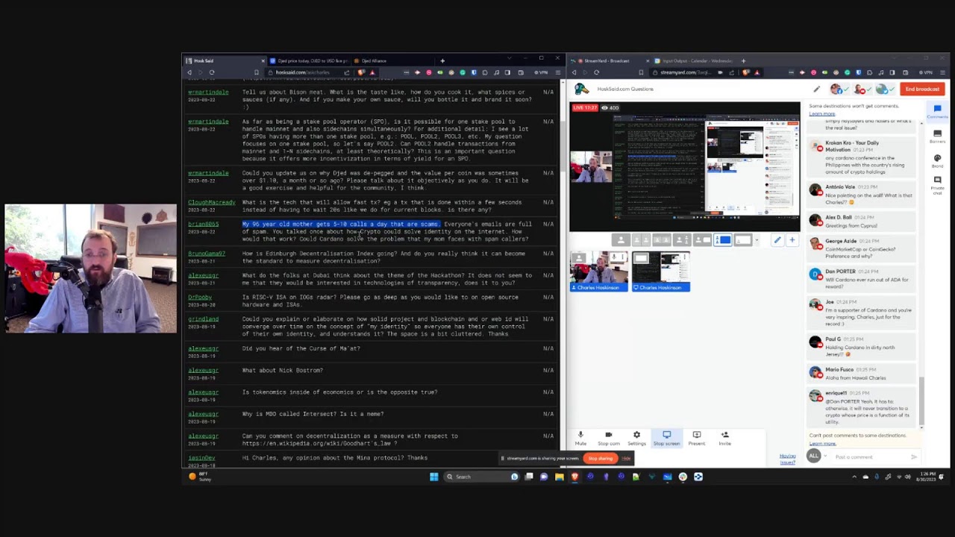Select the fullscreen screen layout
Image resolution: width=955 pixels, height=537 pixels.
[743, 240]
